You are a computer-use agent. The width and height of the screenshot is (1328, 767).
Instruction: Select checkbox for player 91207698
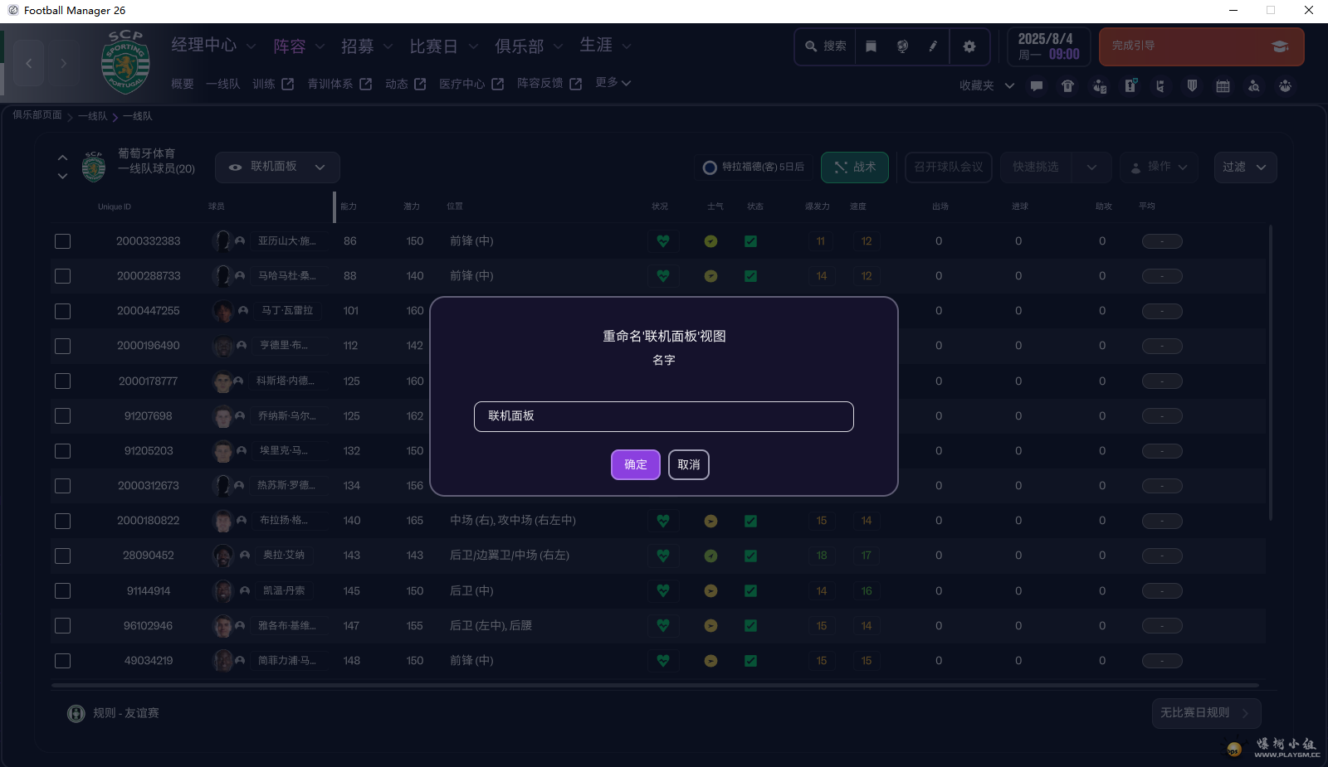pos(63,416)
